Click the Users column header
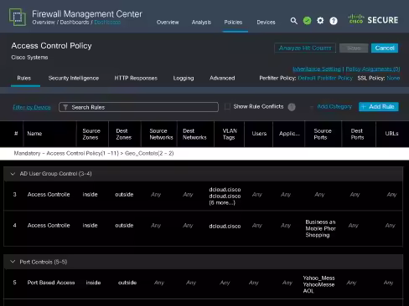Viewport: 409px width, 306px height. [259, 134]
